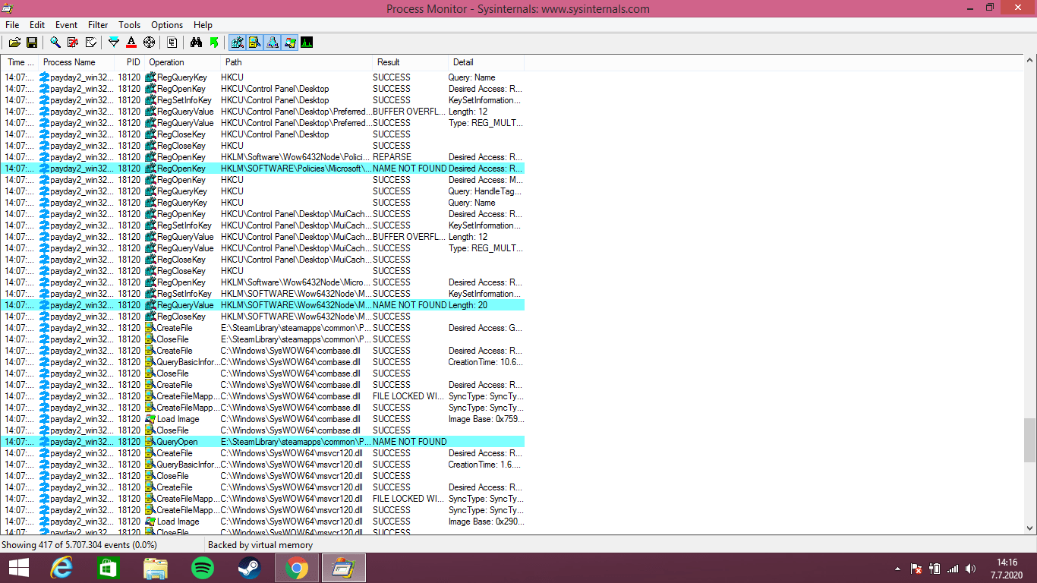Viewport: 1037px width, 583px height.
Task: Click the Process Monitor taskbar button
Action: (x=344, y=568)
